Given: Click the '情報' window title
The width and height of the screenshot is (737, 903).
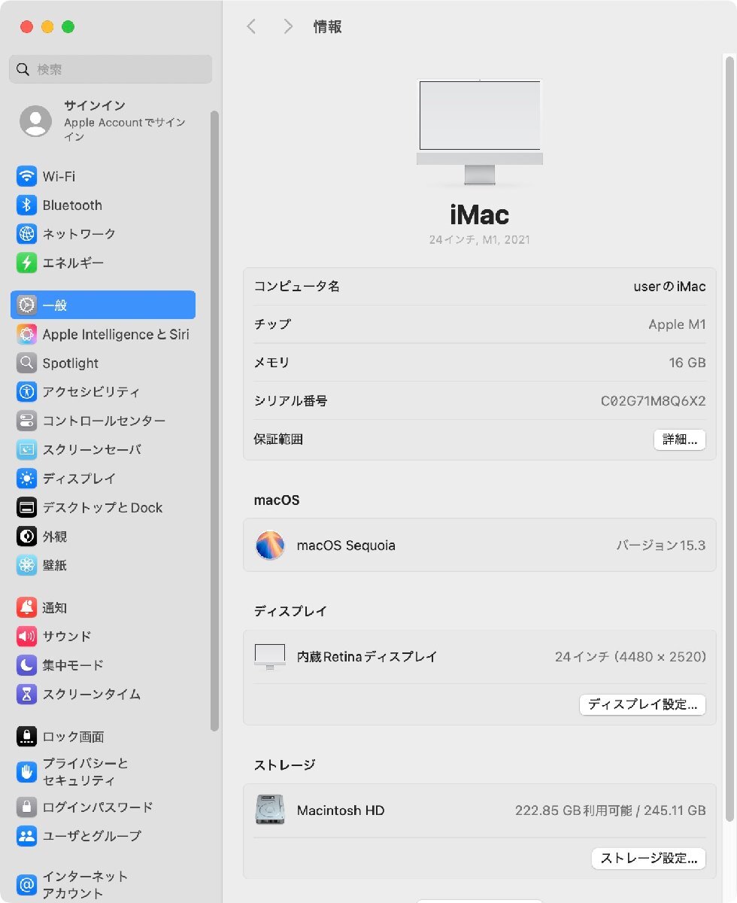Looking at the screenshot, I should click(327, 26).
